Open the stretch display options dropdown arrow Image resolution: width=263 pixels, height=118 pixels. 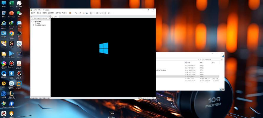tap(111, 13)
